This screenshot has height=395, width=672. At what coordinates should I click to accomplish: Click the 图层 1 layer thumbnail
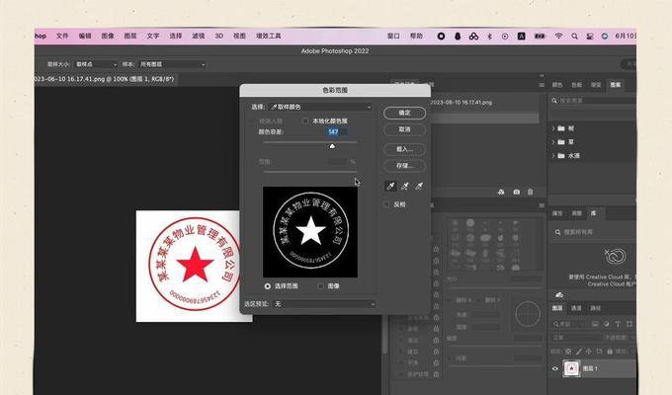click(571, 368)
